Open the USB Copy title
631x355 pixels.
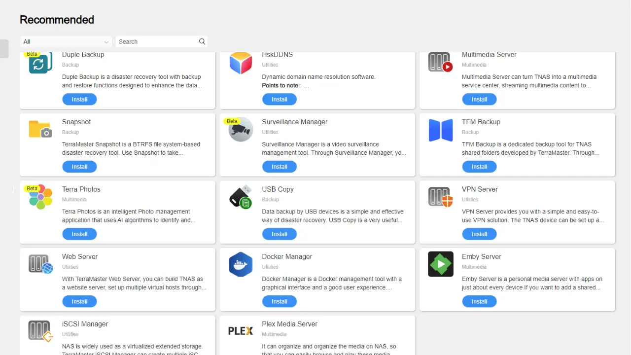click(278, 189)
